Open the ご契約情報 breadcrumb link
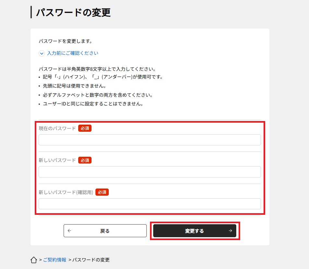This screenshot has height=269, width=309. (55, 260)
